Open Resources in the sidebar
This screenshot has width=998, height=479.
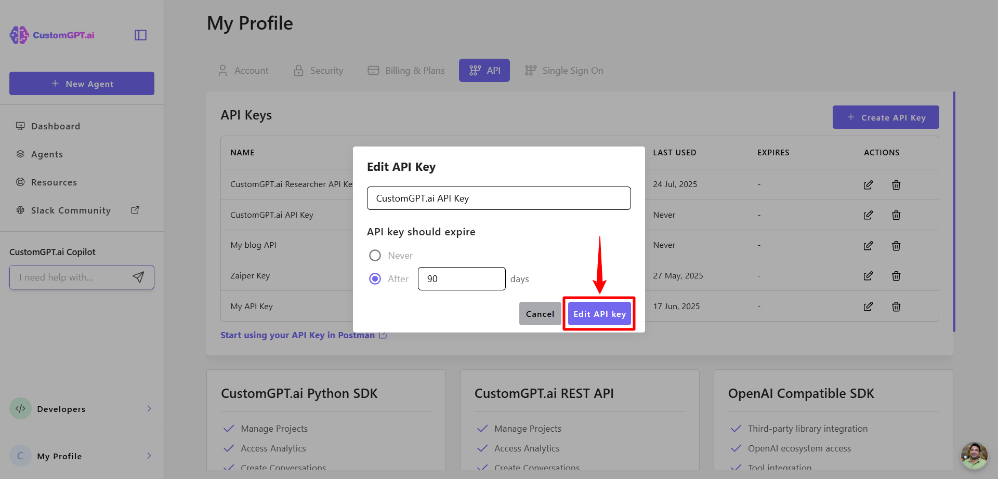(x=54, y=182)
